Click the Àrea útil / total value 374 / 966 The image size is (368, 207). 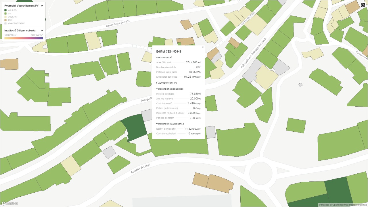click(193, 62)
